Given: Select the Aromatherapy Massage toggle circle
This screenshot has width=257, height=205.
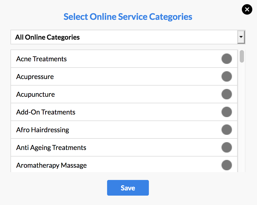Looking at the screenshot, I should [x=226, y=165].
